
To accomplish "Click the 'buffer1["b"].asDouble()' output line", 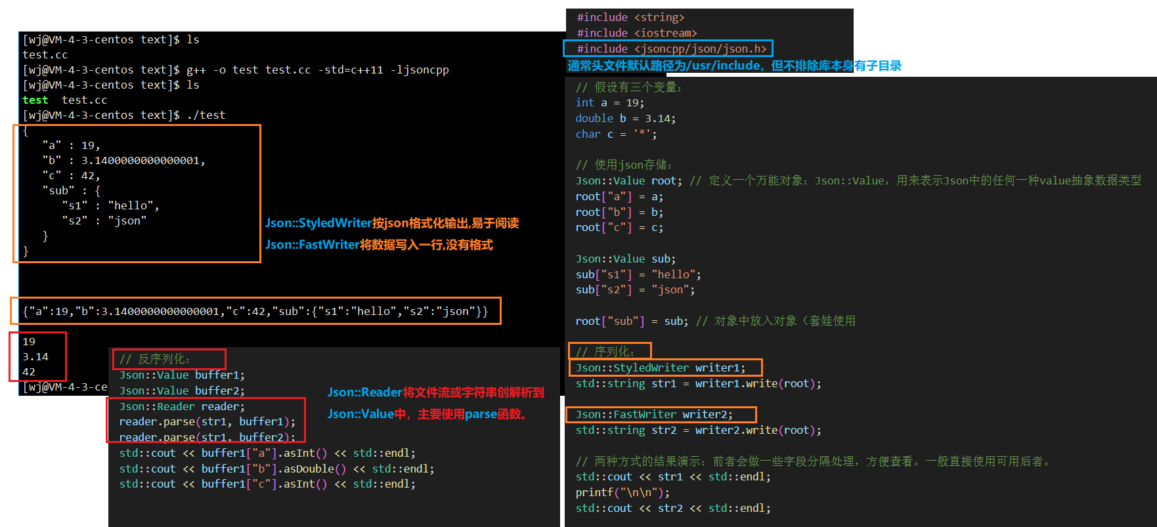I will [277, 469].
